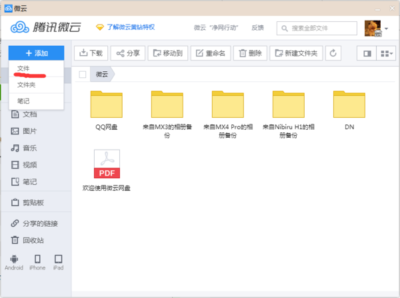
Task: Choose 文件 from the add menu
Action: 36,69
